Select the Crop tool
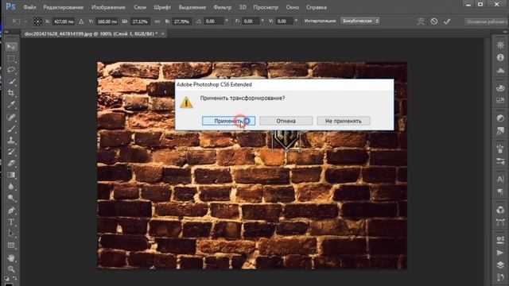The width and height of the screenshot is (509, 286). [11, 93]
